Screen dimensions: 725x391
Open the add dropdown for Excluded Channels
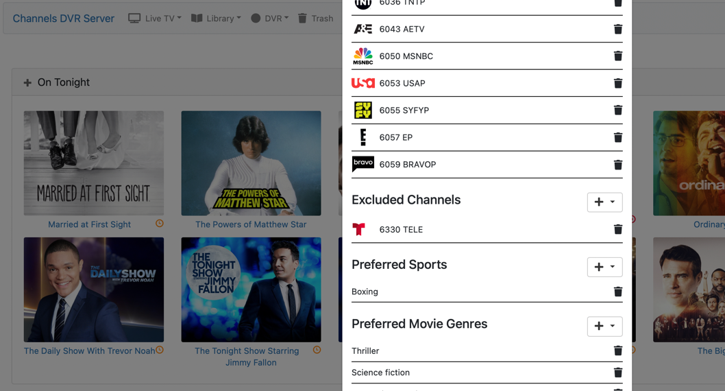604,202
